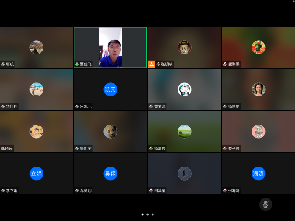The width and height of the screenshot is (295, 221).
Task: Jump to the third page dot
Action: [x=152, y=215]
